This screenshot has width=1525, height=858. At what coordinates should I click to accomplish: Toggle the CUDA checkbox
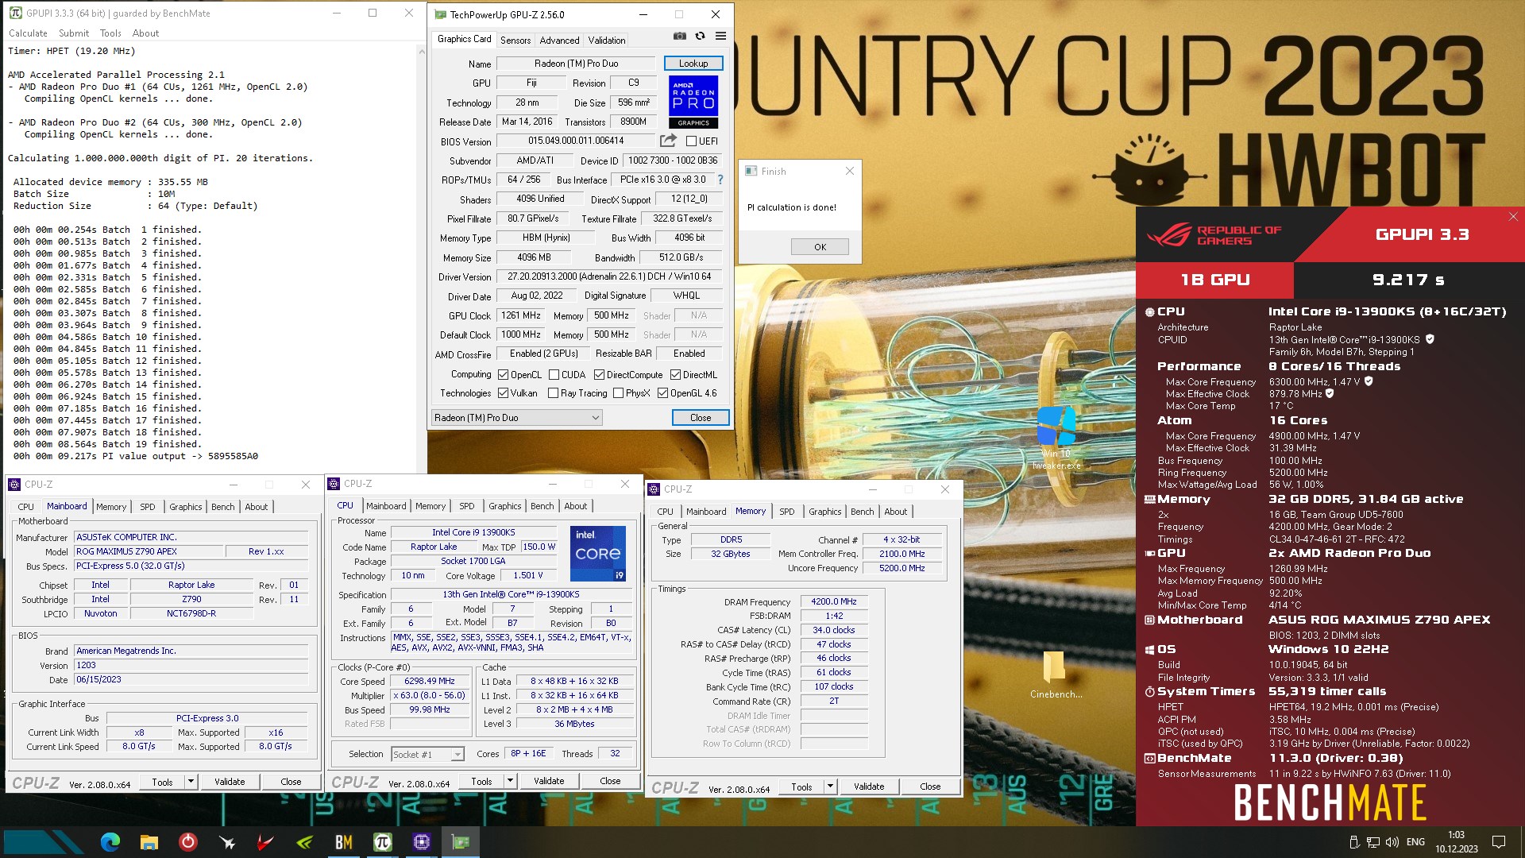pyautogui.click(x=554, y=375)
